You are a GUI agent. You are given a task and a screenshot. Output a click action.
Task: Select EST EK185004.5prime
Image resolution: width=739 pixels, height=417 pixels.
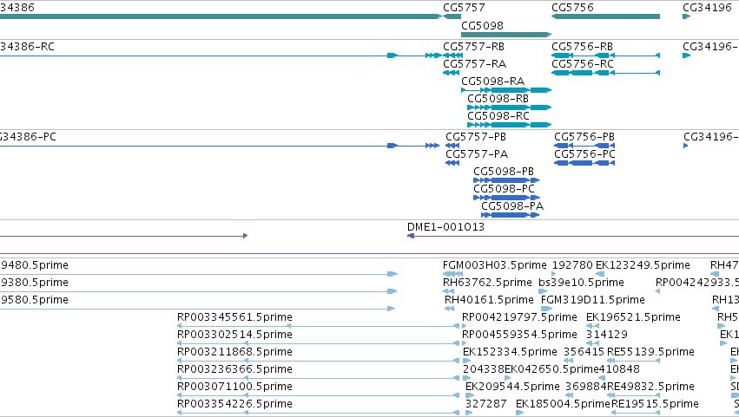pos(564,404)
